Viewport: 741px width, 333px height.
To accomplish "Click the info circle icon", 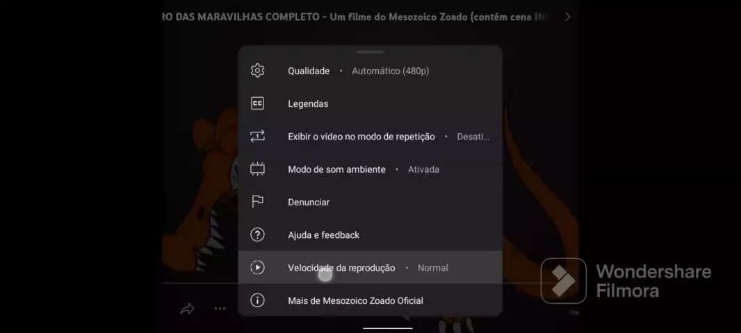I will [257, 300].
